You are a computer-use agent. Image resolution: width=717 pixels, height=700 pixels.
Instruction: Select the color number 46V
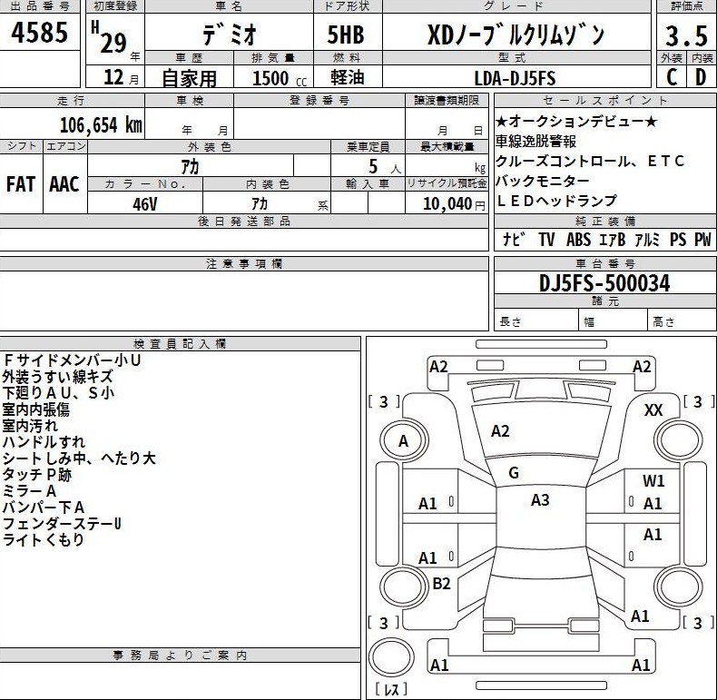tap(145, 204)
